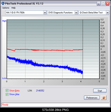Click the LSN: label
The image size is (111, 112).
(30, 91)
